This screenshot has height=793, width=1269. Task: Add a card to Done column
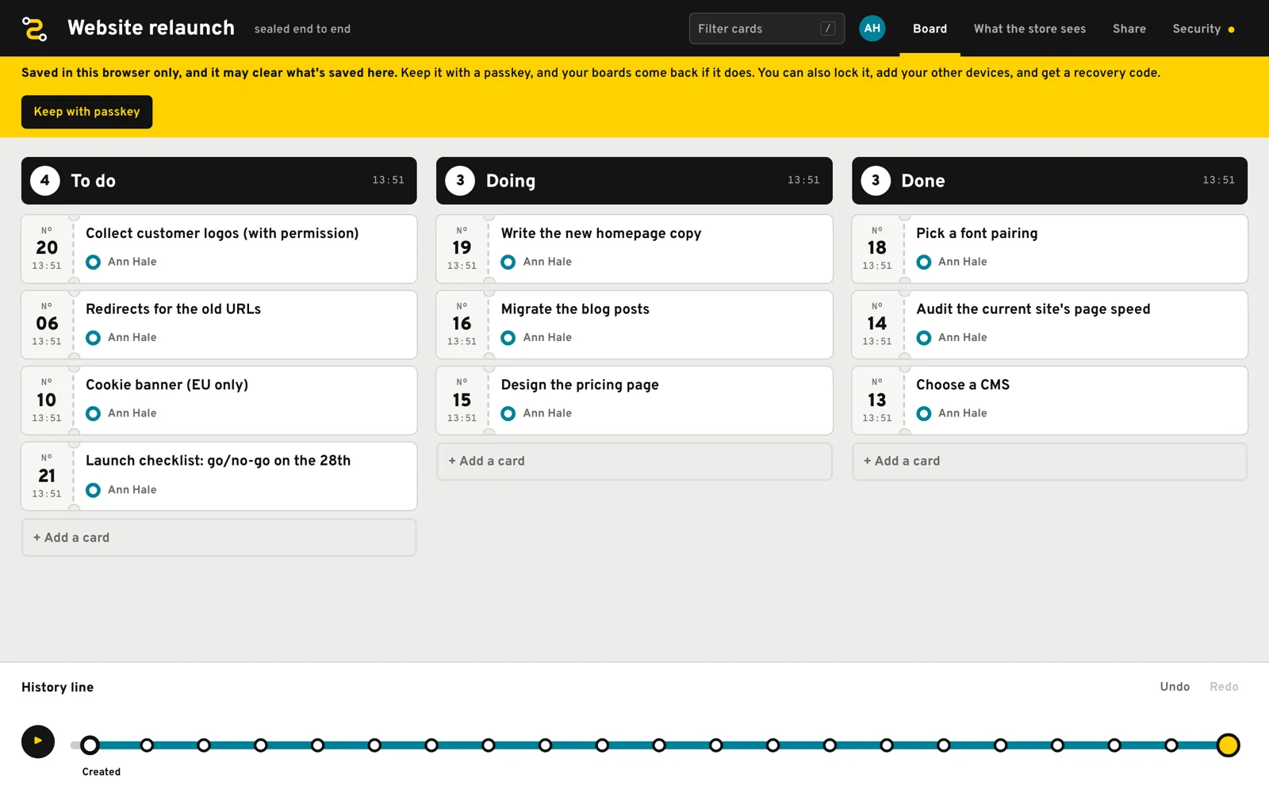[x=1049, y=462]
